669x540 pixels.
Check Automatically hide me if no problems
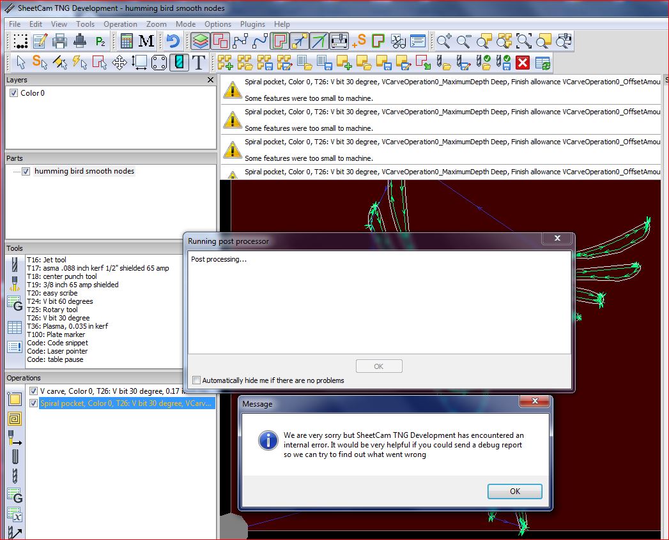point(196,380)
